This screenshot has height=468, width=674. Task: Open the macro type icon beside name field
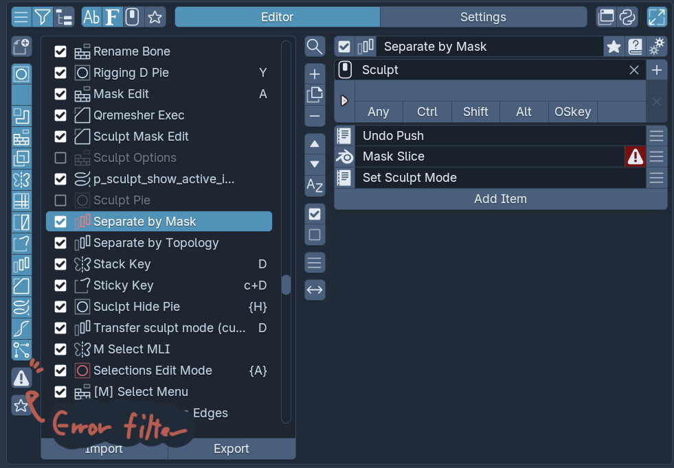366,47
